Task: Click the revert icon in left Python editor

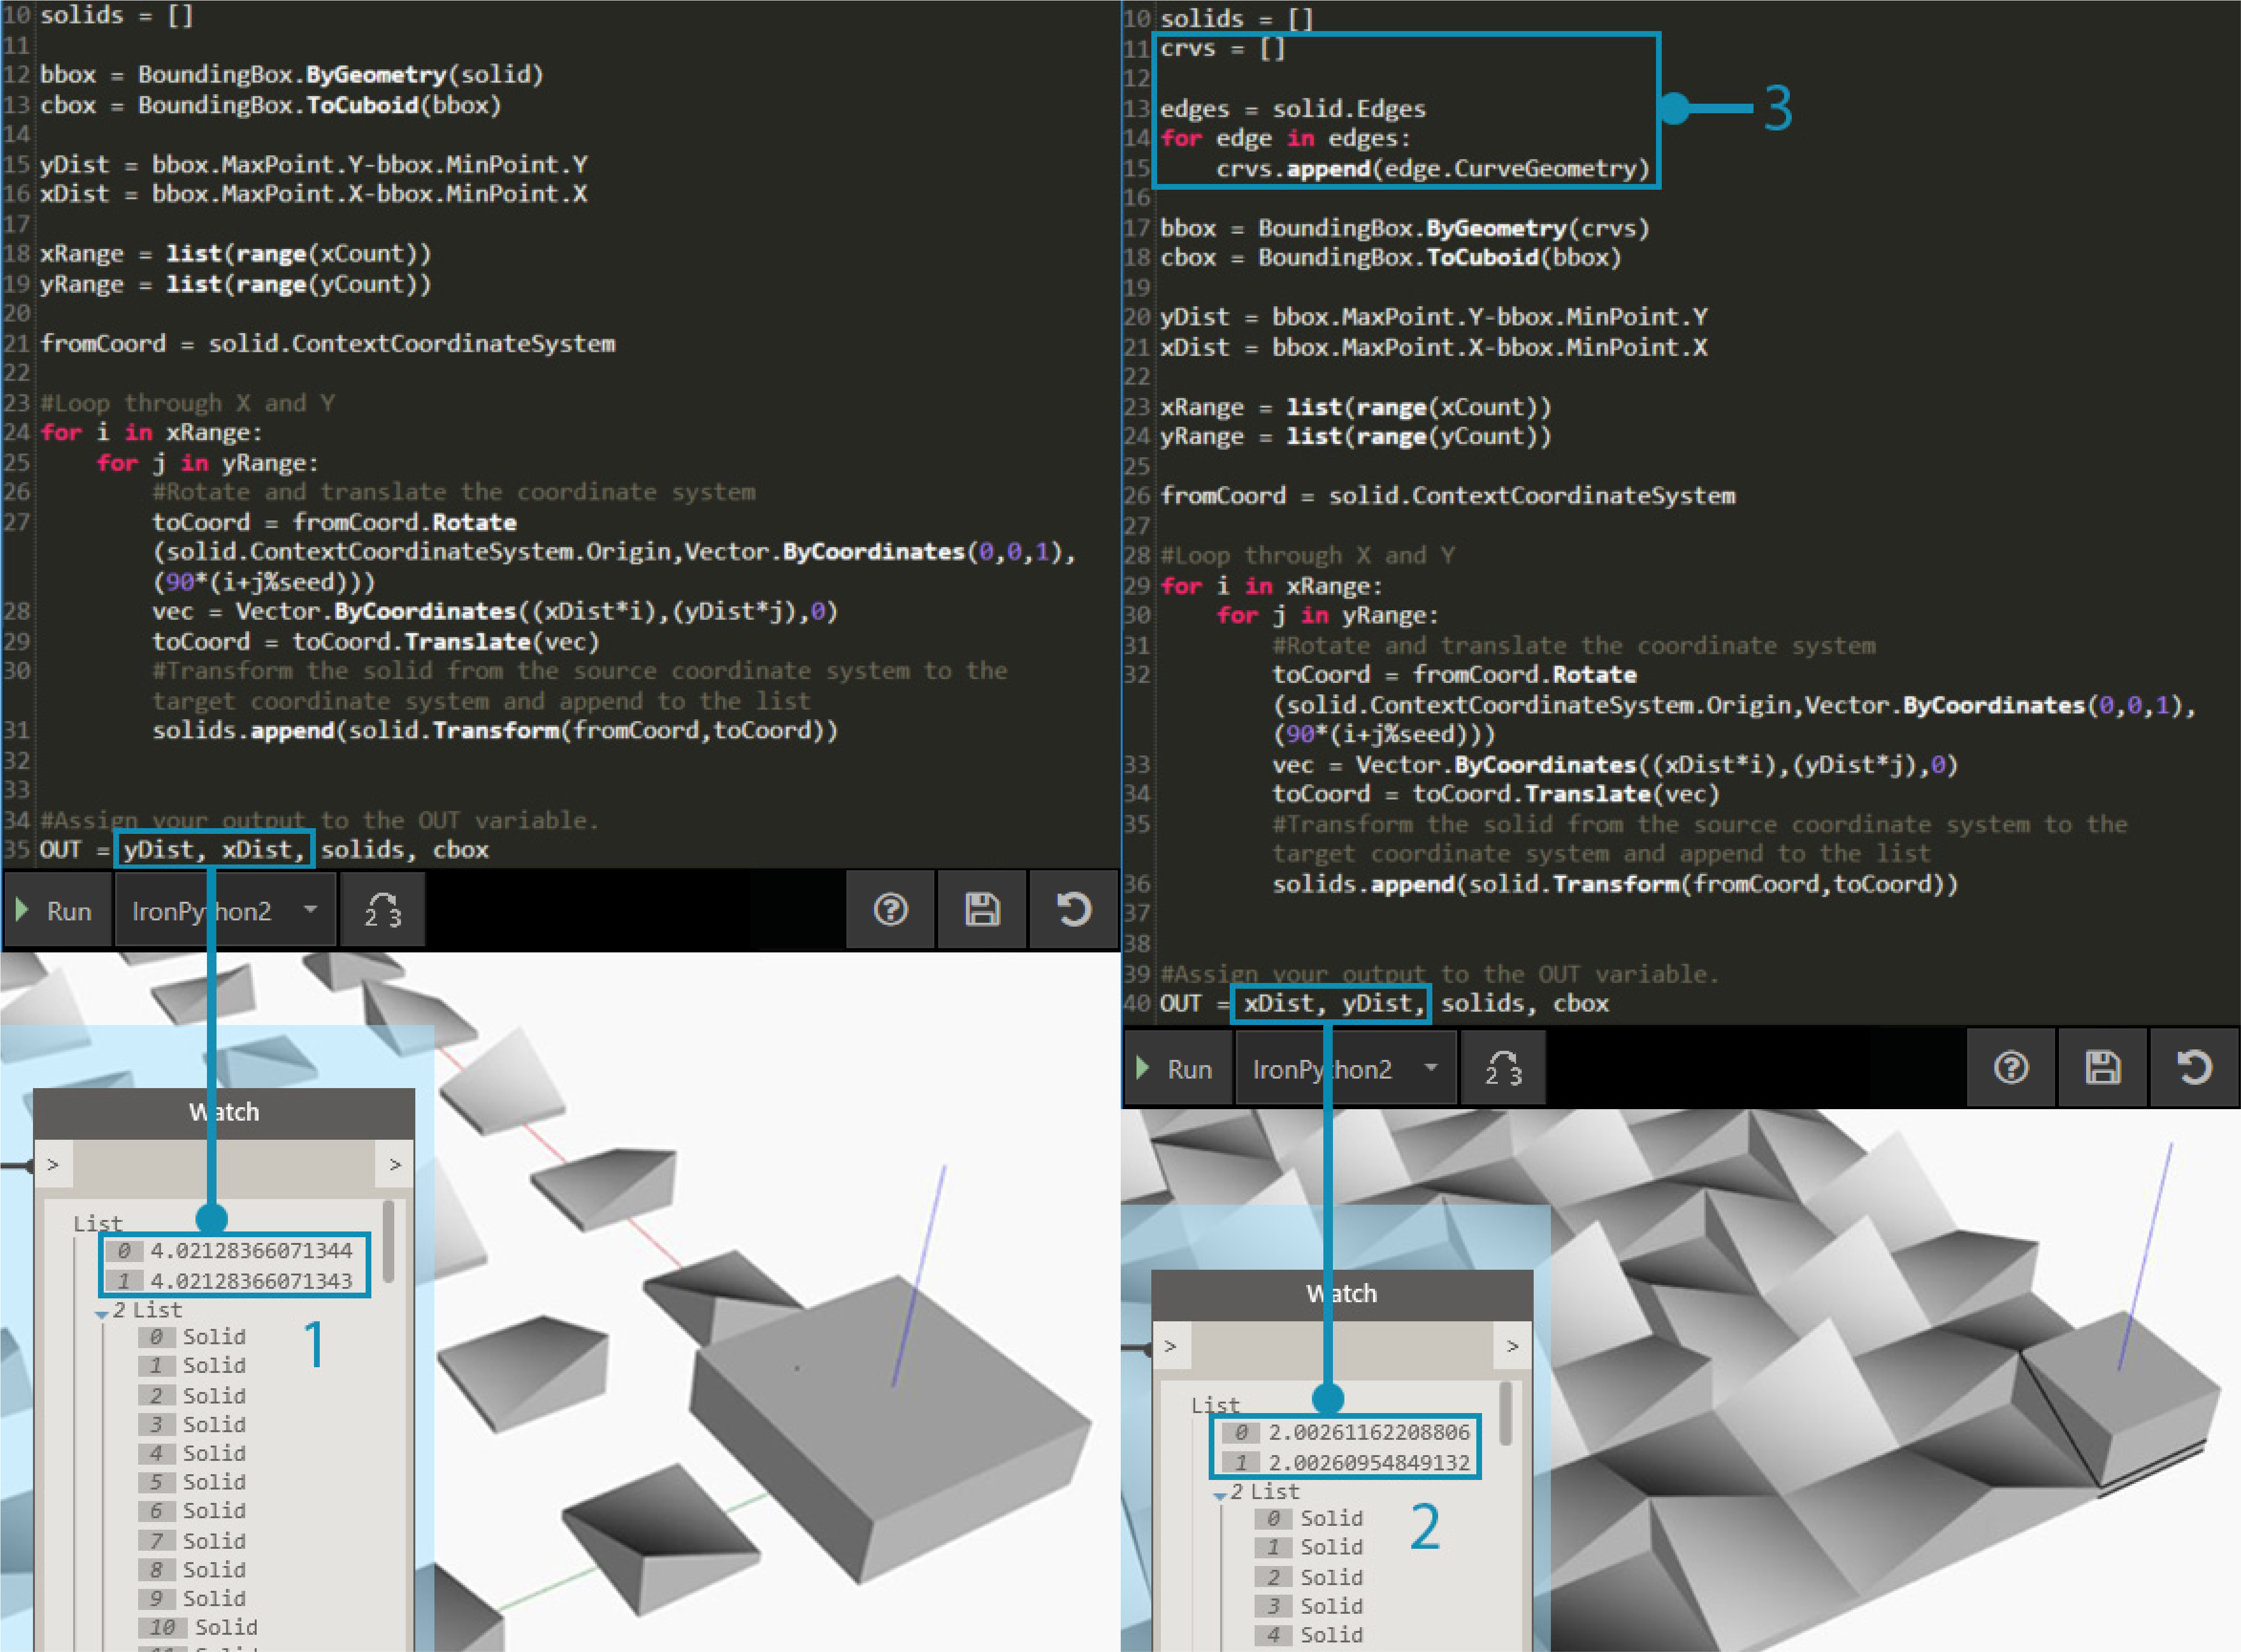Action: click(1074, 910)
